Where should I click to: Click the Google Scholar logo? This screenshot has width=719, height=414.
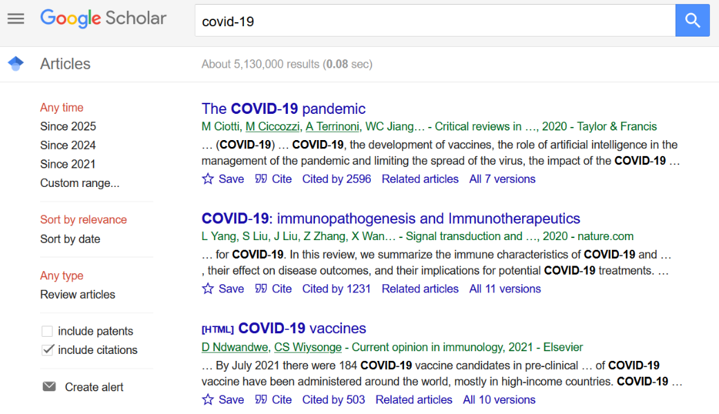coord(103,19)
